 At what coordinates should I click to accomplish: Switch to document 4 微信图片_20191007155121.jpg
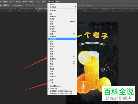[62, 94]
